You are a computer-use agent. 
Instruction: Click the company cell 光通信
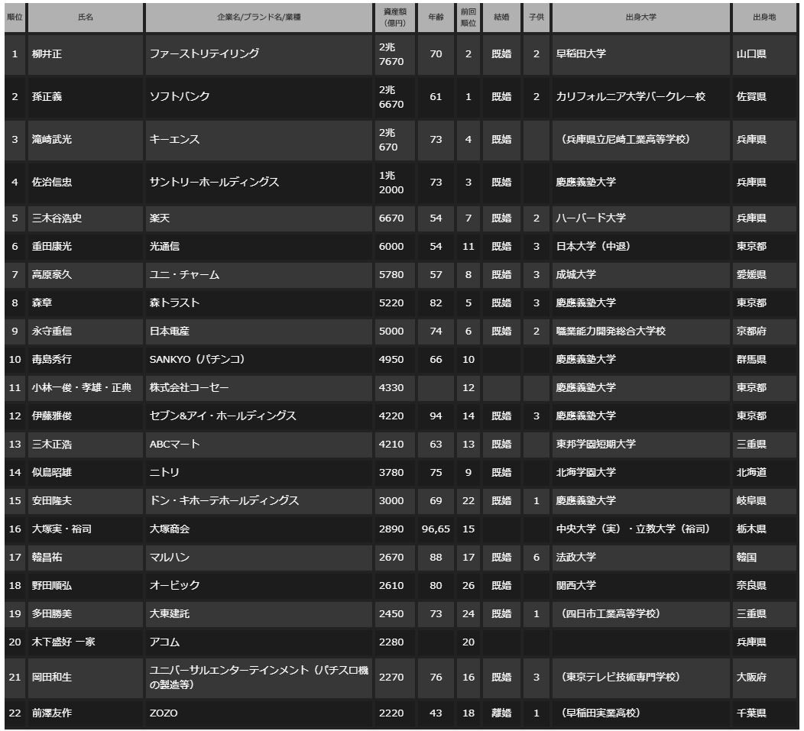point(259,246)
